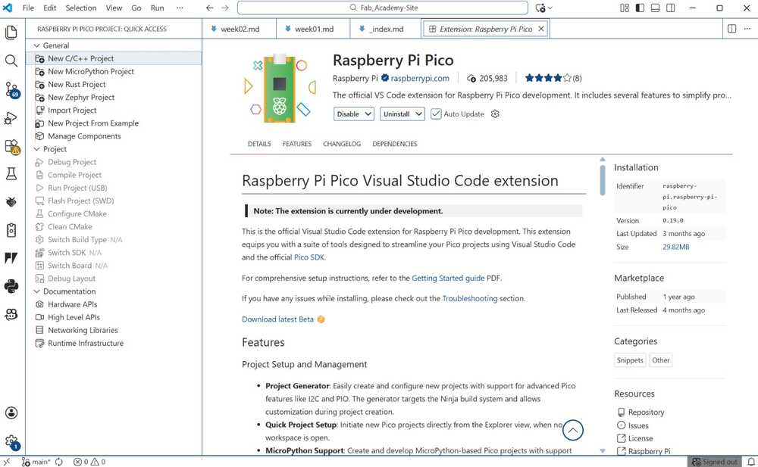Open the Run and Debug view

pos(11,117)
